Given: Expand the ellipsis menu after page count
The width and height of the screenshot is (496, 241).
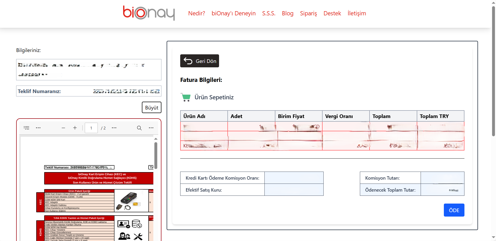Looking at the screenshot, I should (114, 128).
